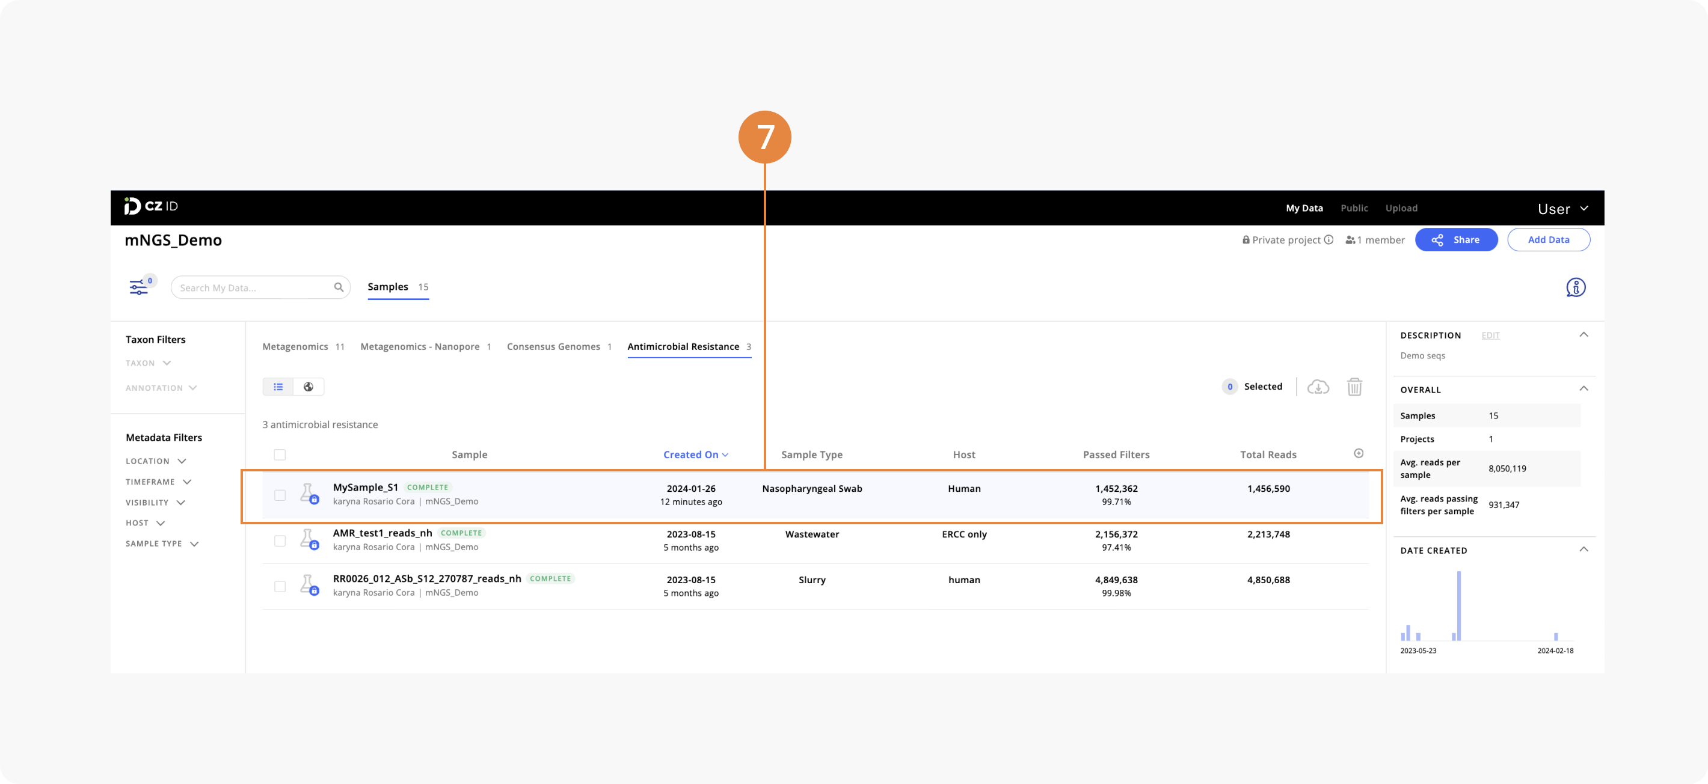Expand the Visibility filter dropdown
Image resolution: width=1708 pixels, height=784 pixels.
pos(155,503)
